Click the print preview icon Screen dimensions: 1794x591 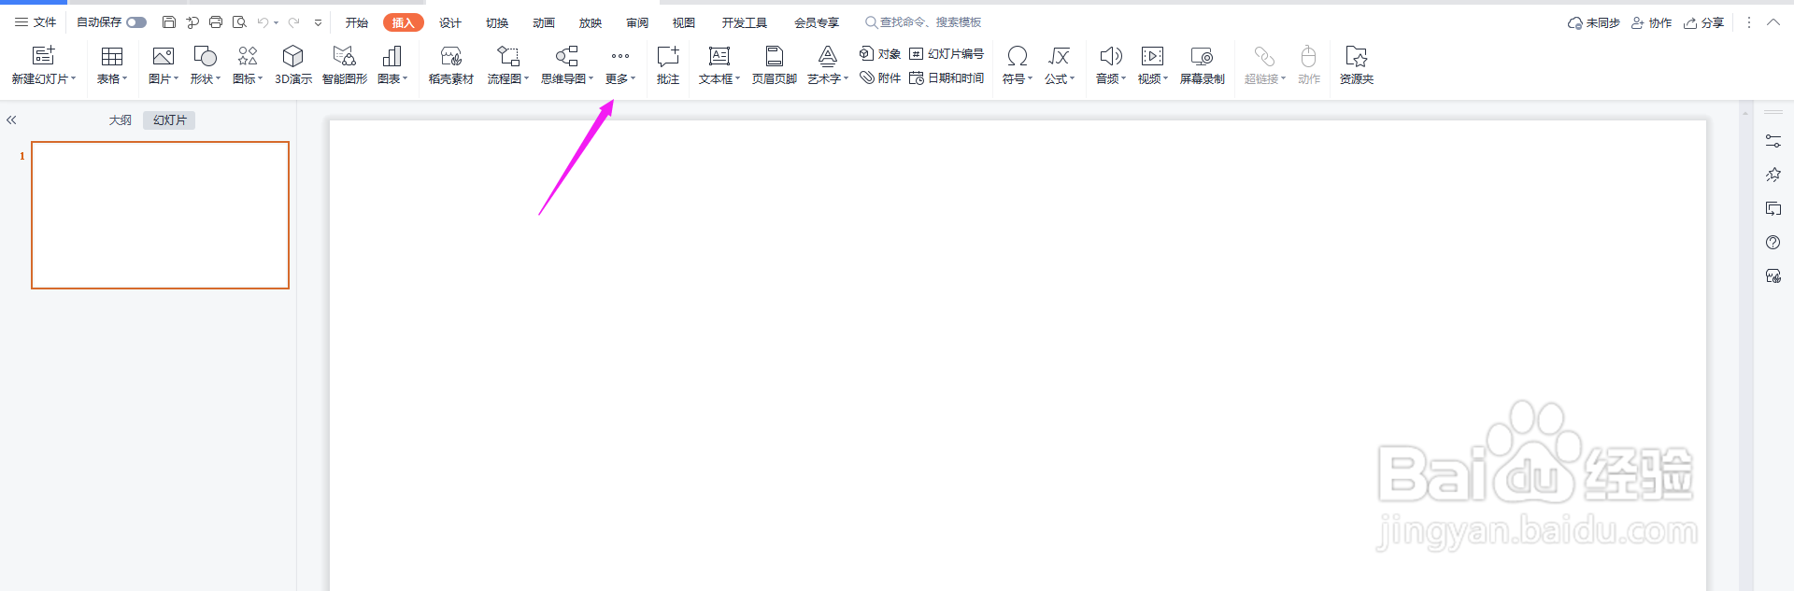click(x=239, y=22)
